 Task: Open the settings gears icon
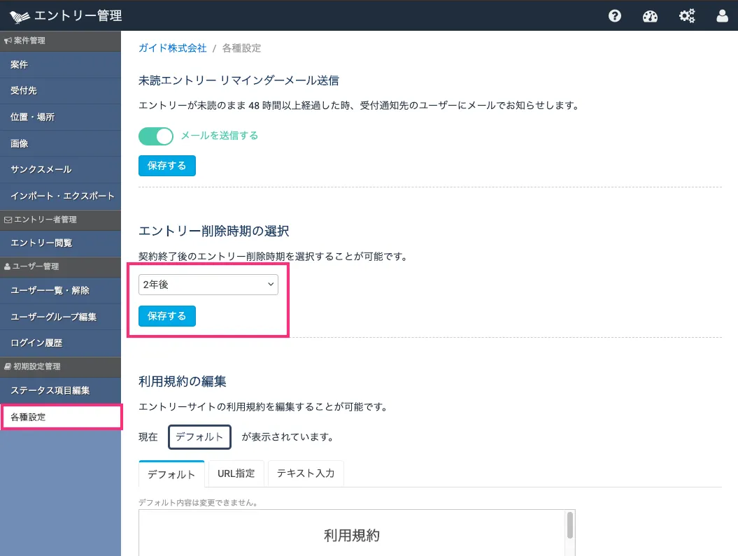(687, 15)
